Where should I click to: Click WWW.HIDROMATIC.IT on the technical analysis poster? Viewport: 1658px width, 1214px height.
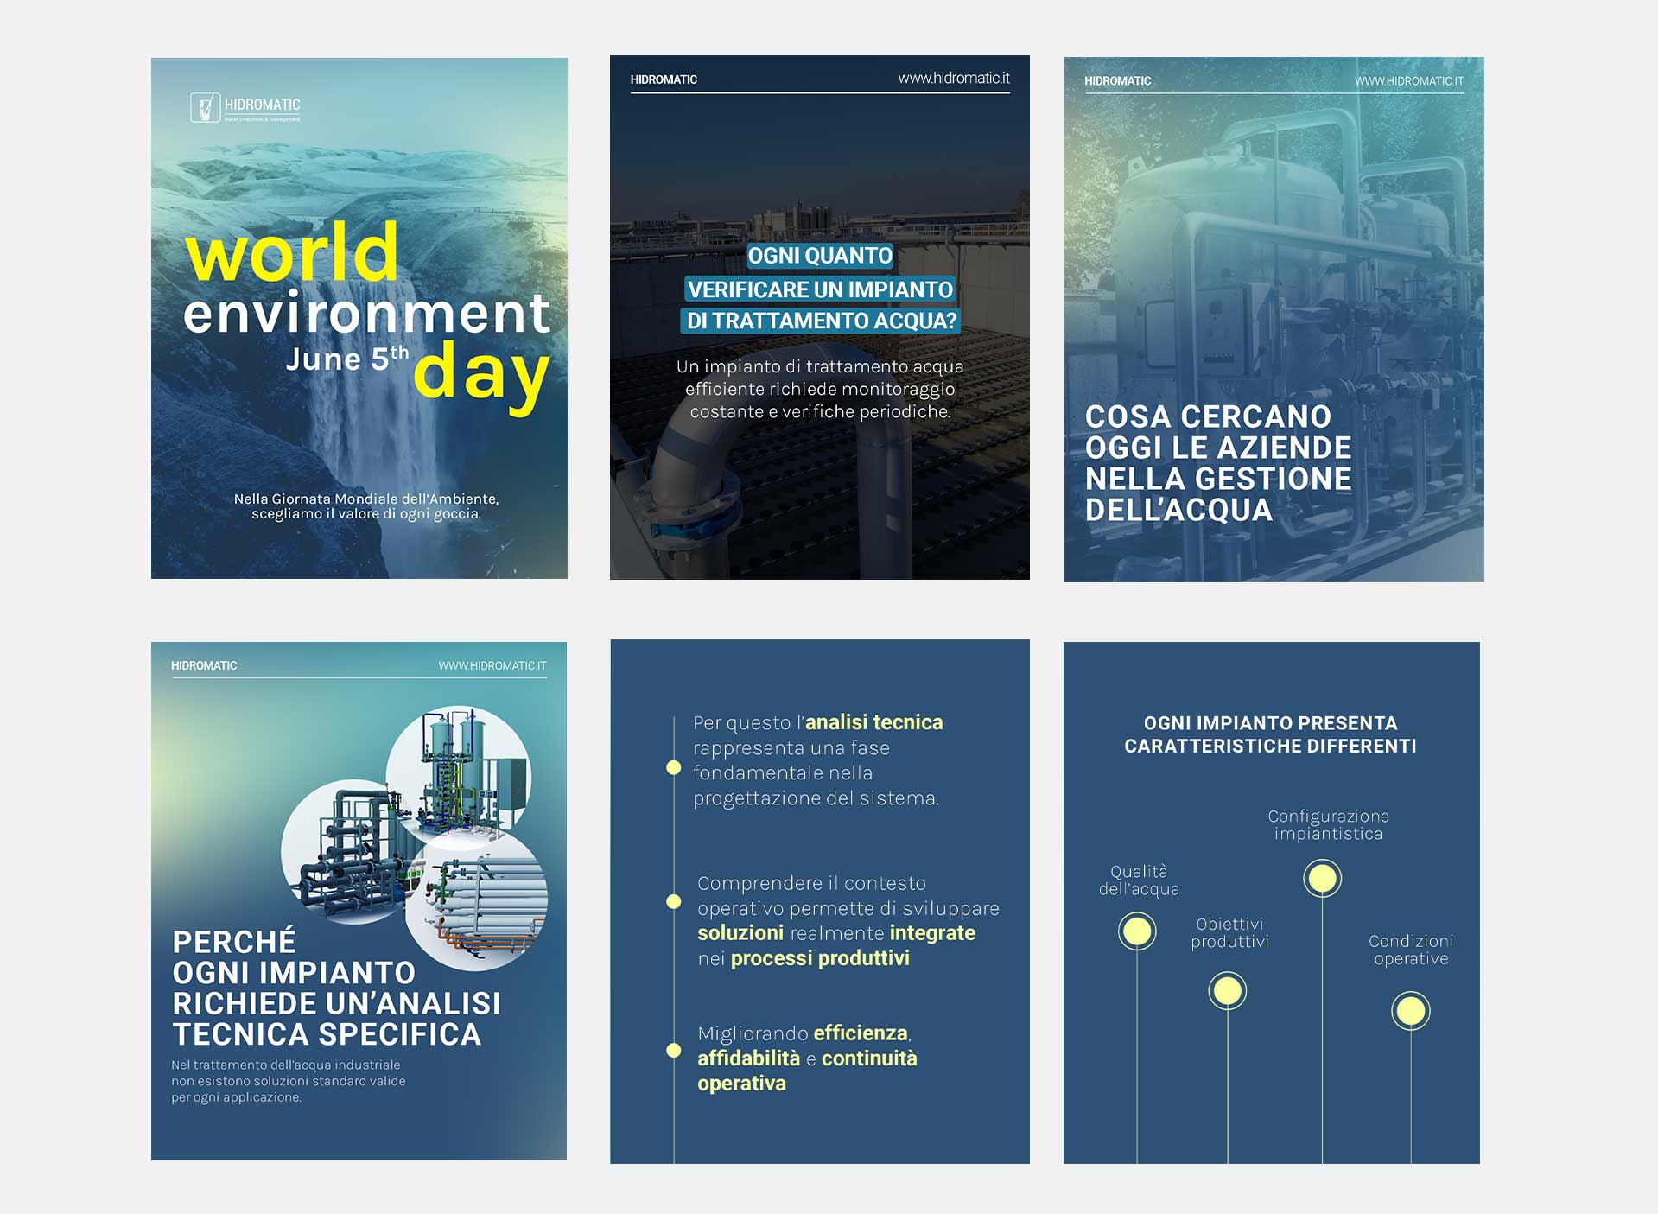click(492, 666)
